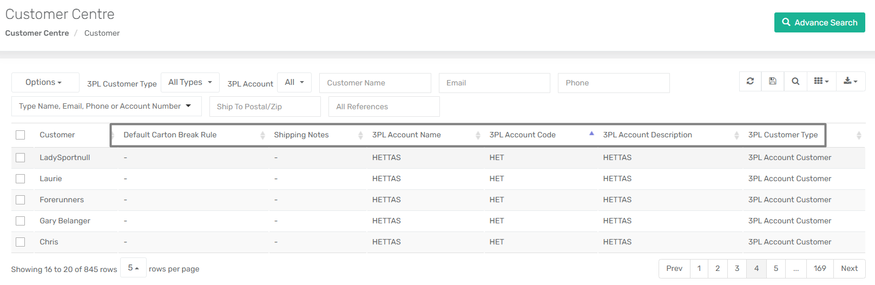Click the Chris customer name
Viewport: 875px width, 285px height.
pos(49,242)
